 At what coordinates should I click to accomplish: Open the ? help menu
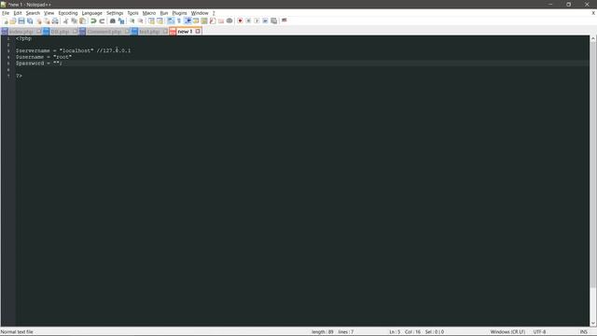click(x=214, y=13)
